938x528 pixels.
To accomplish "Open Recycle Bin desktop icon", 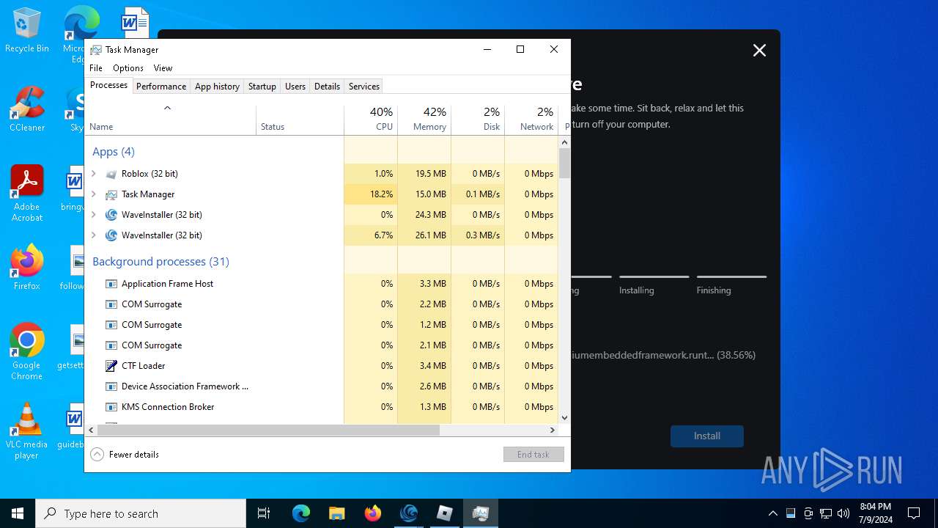I will 27,30.
